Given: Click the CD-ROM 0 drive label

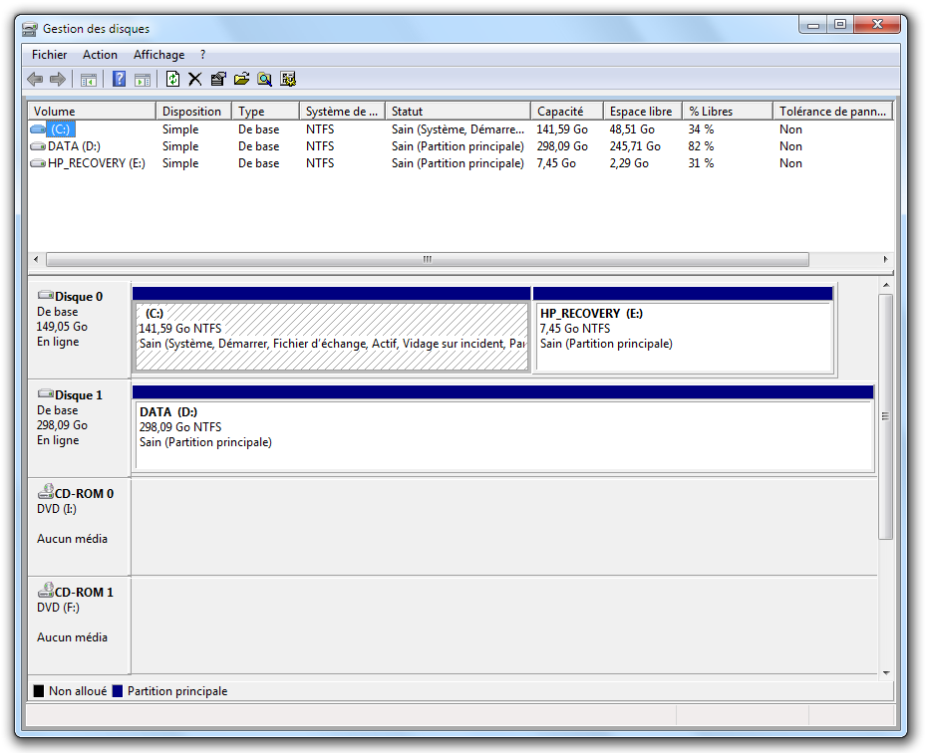Looking at the screenshot, I should click(84, 493).
